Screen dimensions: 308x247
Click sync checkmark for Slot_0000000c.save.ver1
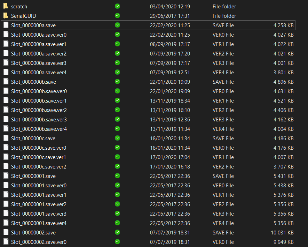(118, 157)
